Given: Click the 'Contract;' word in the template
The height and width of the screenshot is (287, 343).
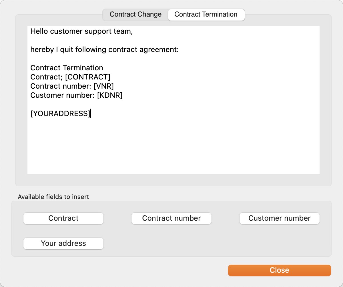Looking at the screenshot, I should pyautogui.click(x=47, y=77).
